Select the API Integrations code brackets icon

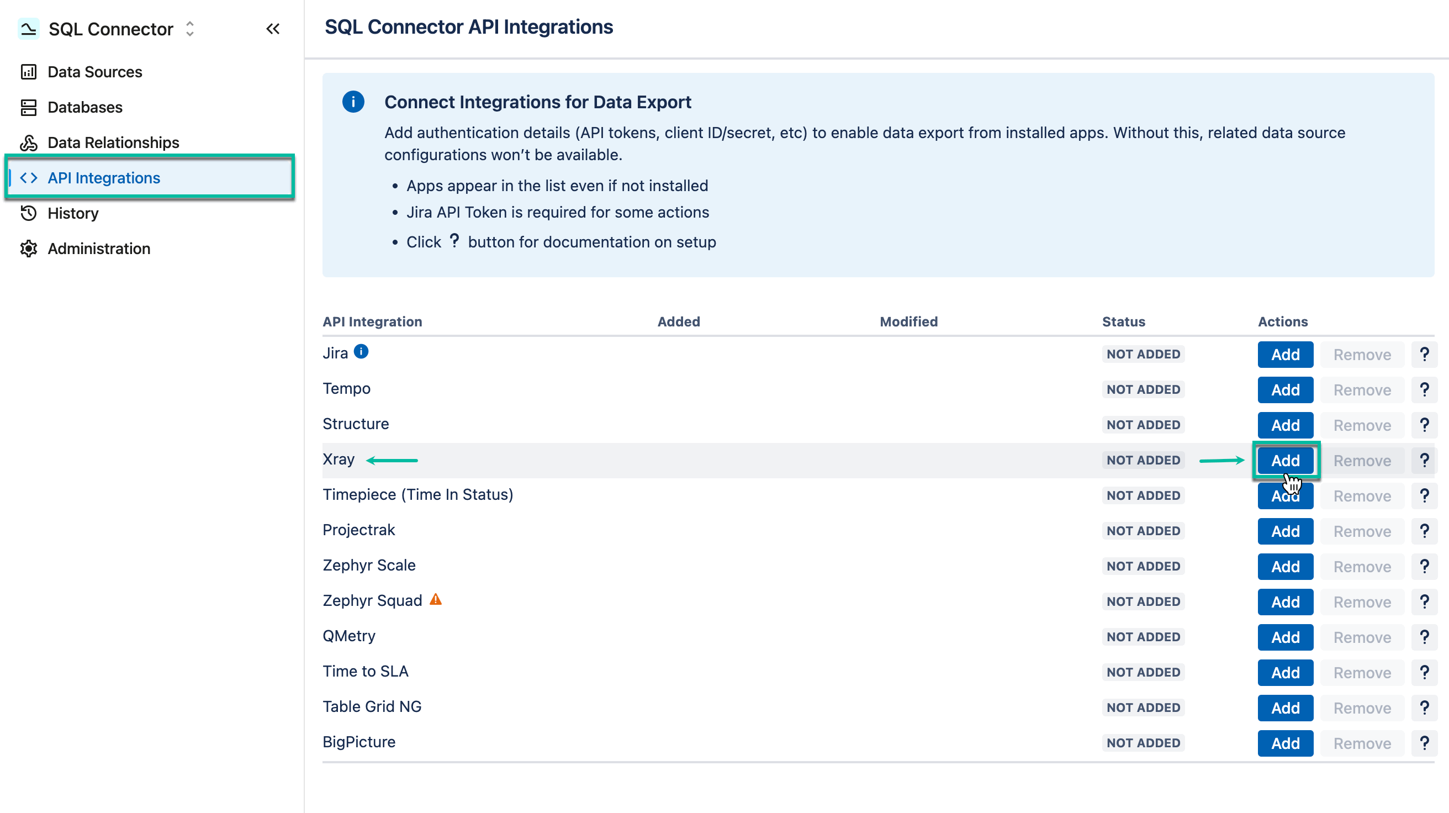pyautogui.click(x=29, y=178)
